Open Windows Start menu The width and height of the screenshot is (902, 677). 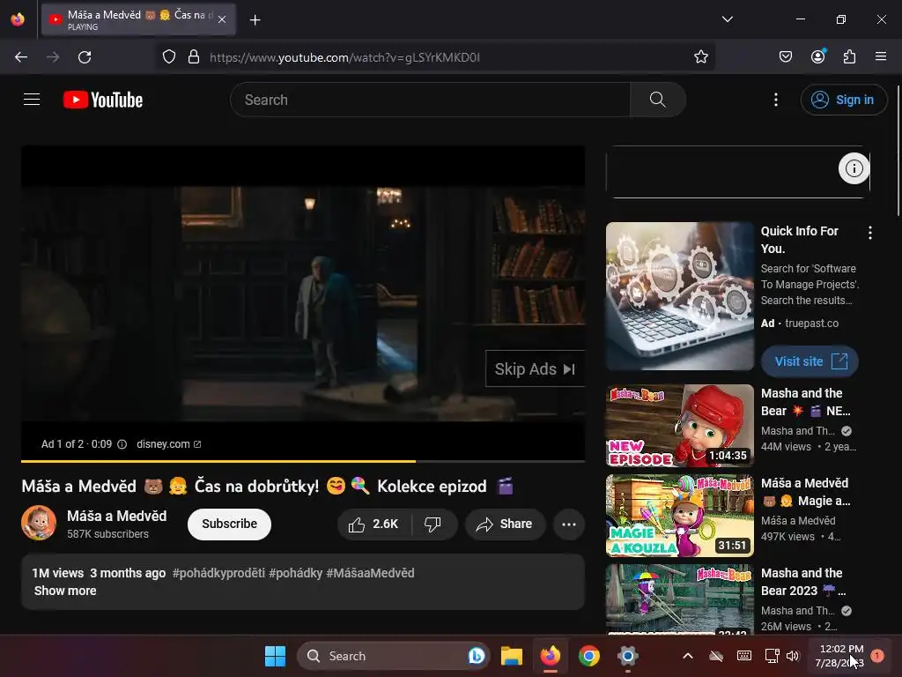click(x=275, y=656)
